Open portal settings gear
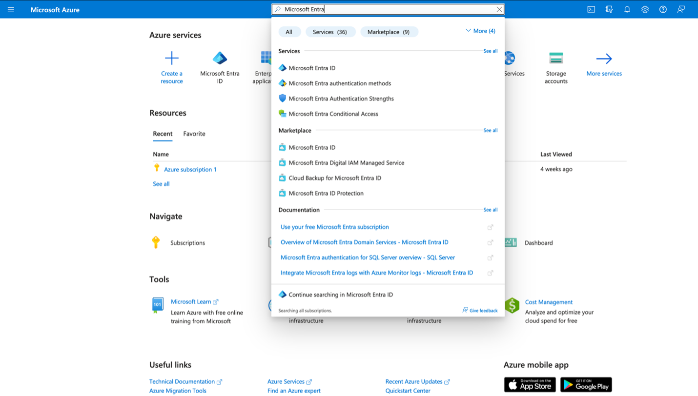Image resolution: width=698 pixels, height=396 pixels. [x=645, y=9]
